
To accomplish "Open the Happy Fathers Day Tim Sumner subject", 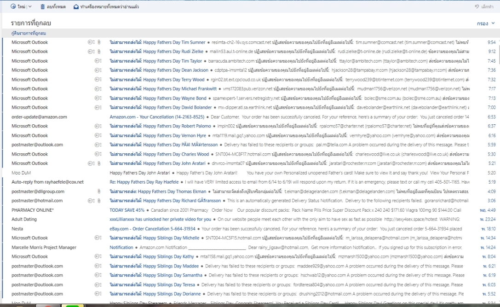I will (157, 42).
